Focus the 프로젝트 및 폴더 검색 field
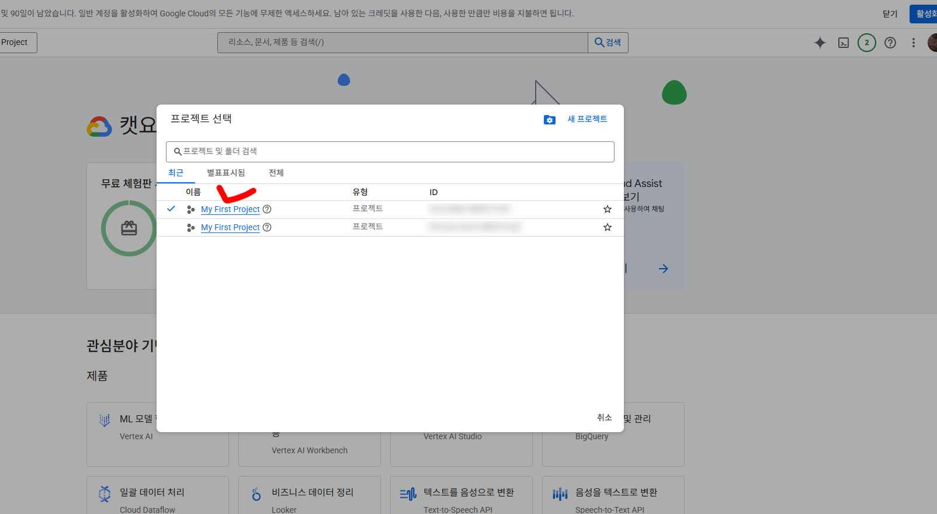 (x=390, y=152)
